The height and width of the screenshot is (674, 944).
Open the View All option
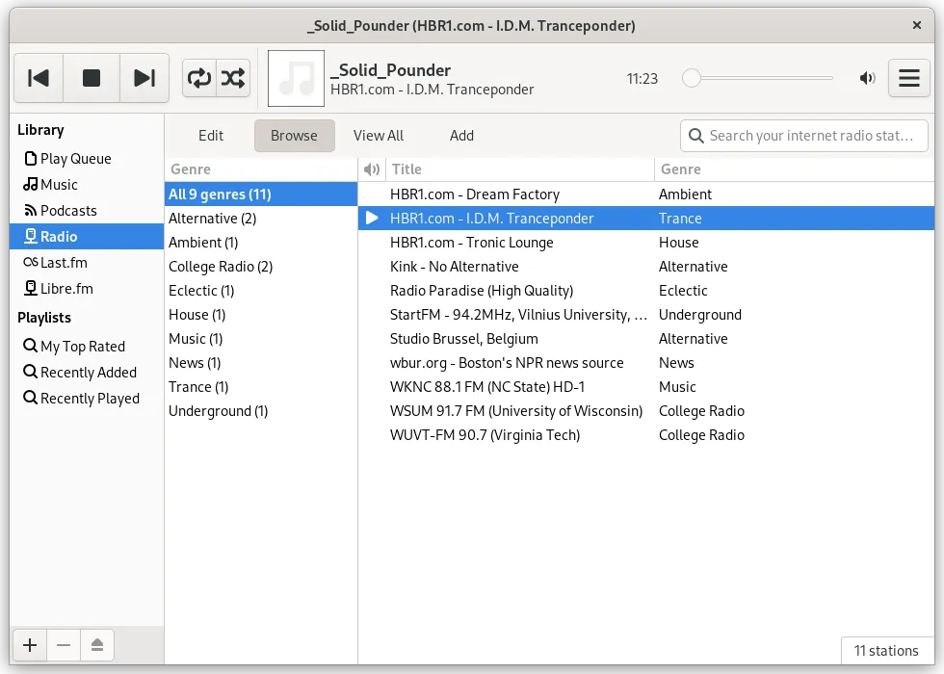point(378,136)
